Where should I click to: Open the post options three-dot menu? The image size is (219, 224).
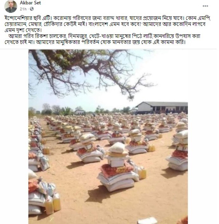pos(205,6)
